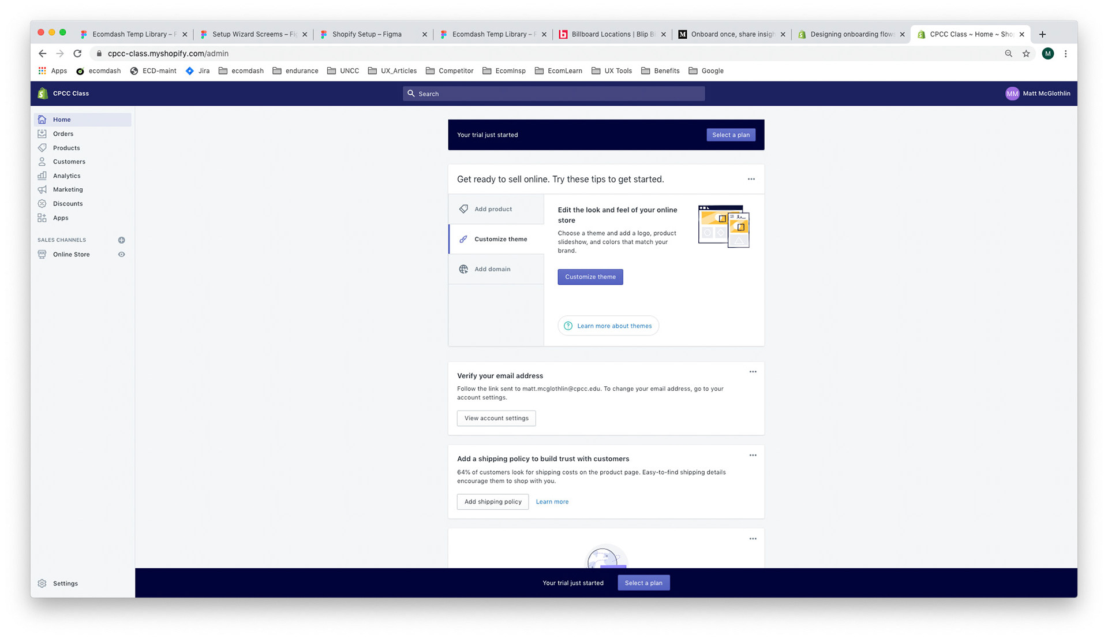
Task: Open options menu on shipping policy card
Action: point(753,455)
